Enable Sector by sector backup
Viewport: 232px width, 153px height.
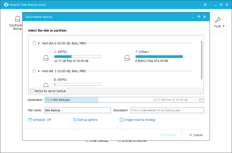(32, 91)
